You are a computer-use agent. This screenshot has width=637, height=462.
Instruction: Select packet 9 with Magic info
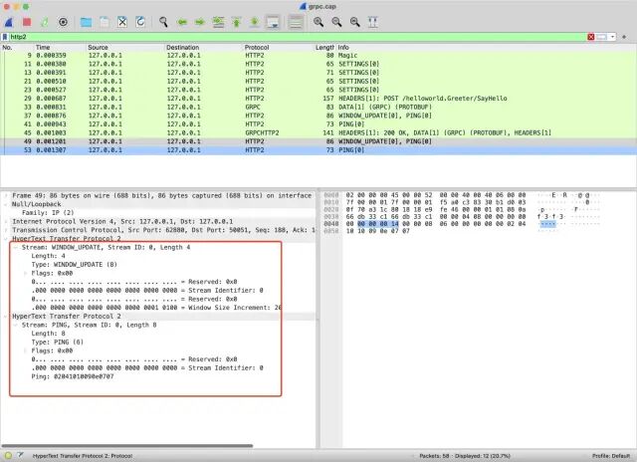click(x=318, y=56)
